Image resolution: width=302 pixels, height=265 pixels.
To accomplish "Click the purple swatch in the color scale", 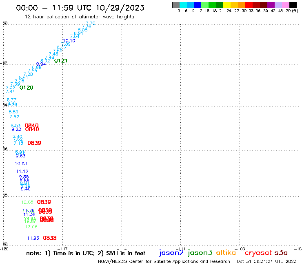I will pos(271,5).
